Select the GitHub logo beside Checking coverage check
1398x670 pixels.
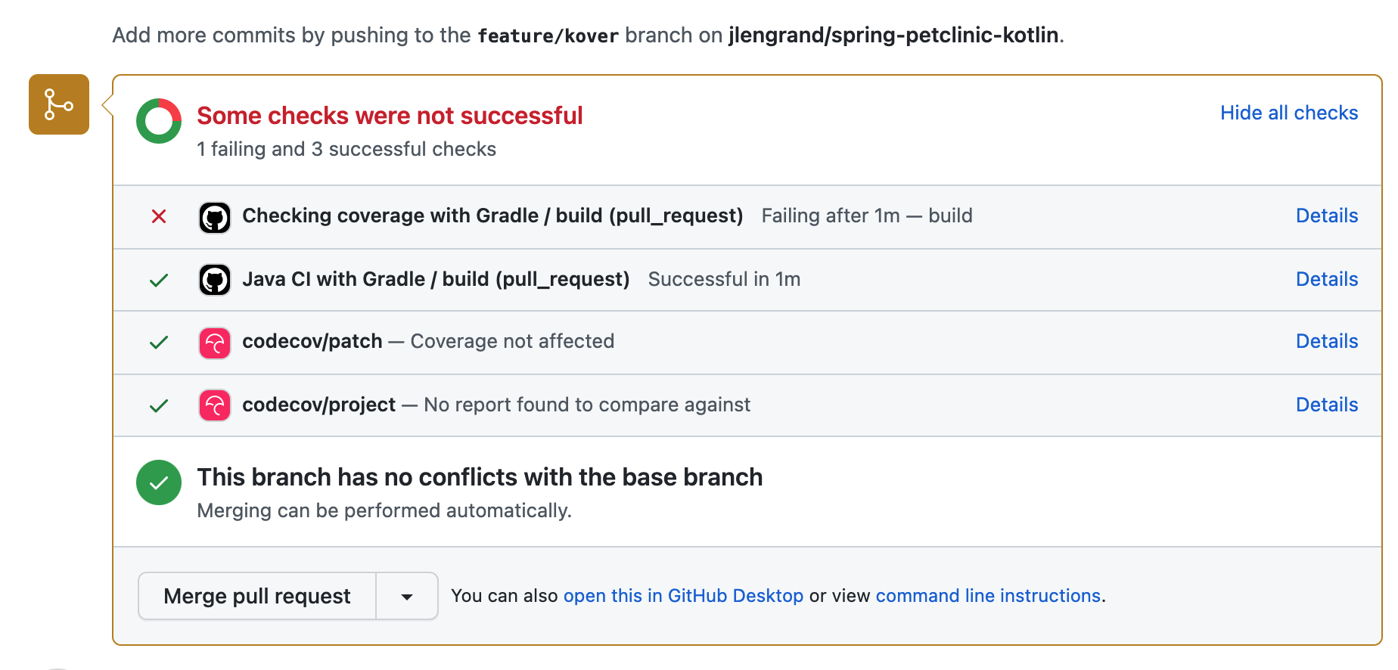click(x=214, y=216)
